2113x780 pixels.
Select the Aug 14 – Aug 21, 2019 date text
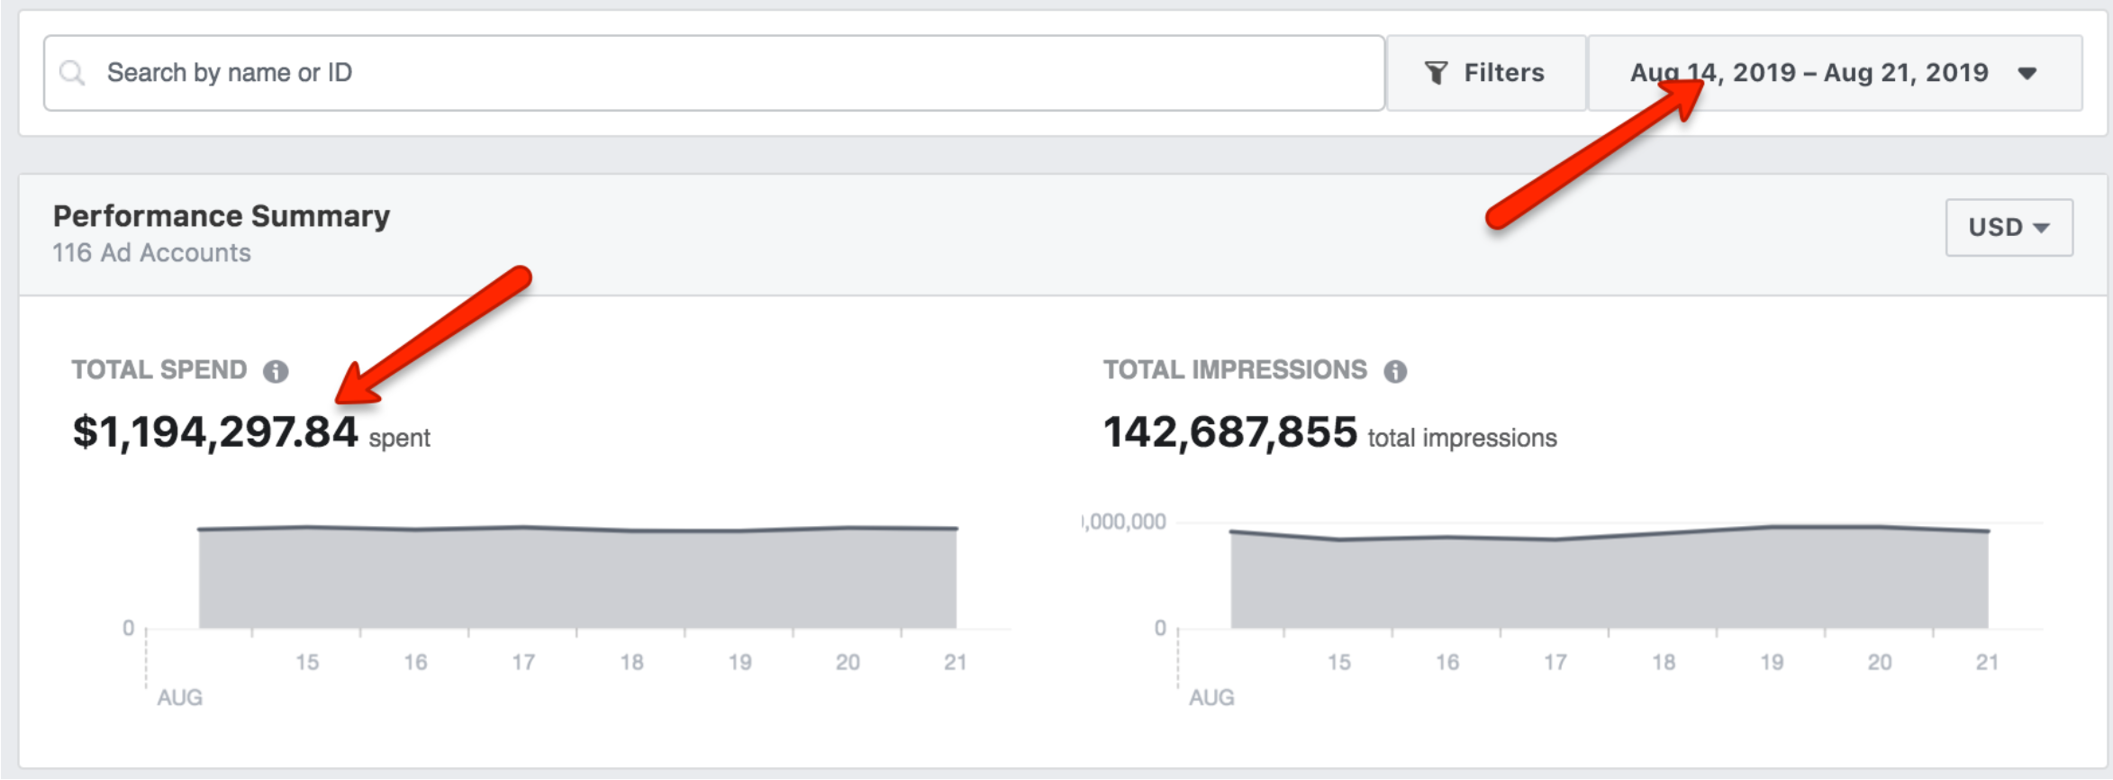[x=1809, y=73]
